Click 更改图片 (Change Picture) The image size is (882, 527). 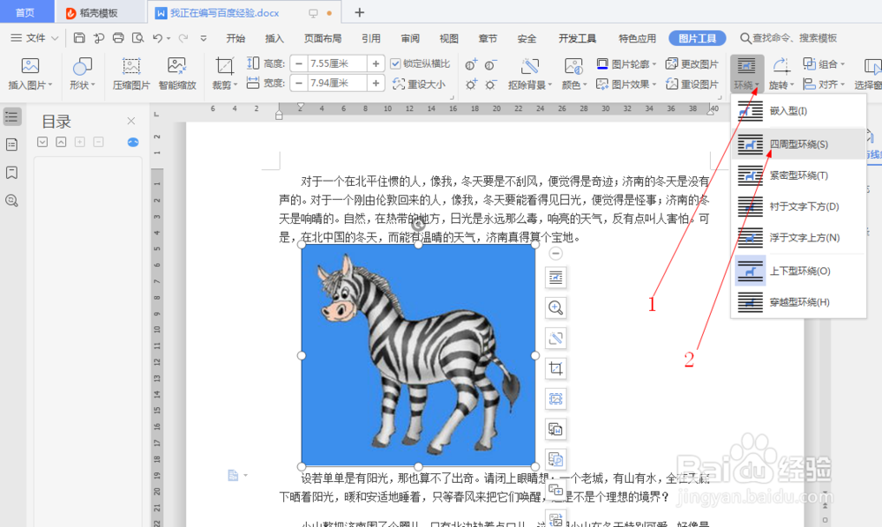(691, 64)
